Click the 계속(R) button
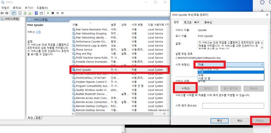The width and height of the screenshot is (271, 133). 254,88
